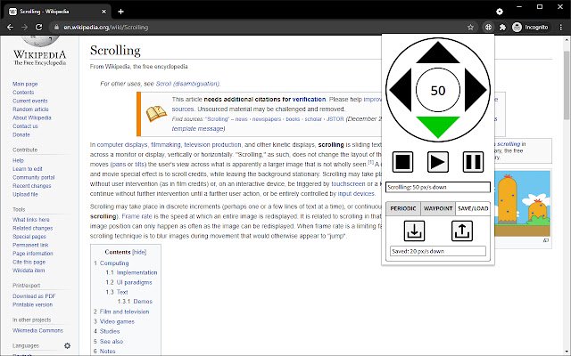Jump to 1 Computing in contents
571x356 pixels.
pyautogui.click(x=111, y=263)
